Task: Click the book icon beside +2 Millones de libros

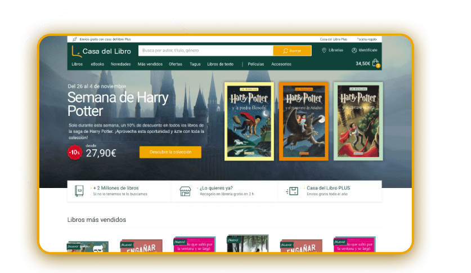Action: 79,191
